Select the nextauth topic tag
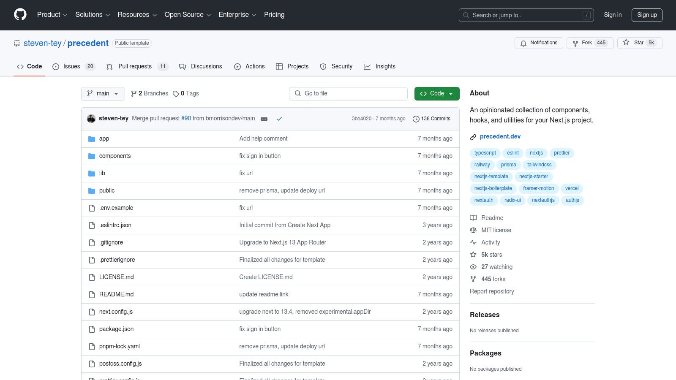The width and height of the screenshot is (676, 380). [484, 200]
